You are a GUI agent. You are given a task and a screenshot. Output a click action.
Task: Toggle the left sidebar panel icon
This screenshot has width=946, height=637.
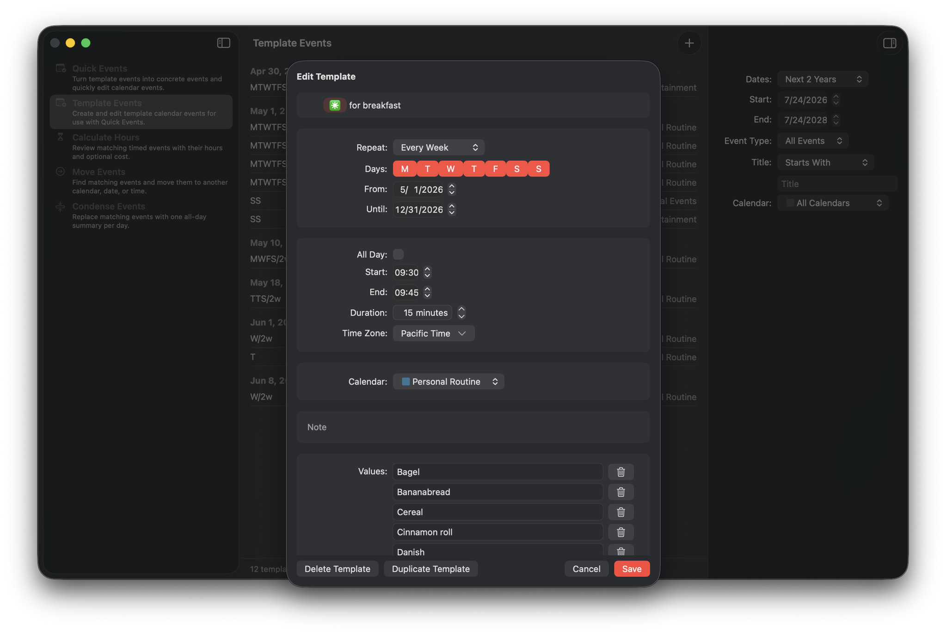coord(223,43)
